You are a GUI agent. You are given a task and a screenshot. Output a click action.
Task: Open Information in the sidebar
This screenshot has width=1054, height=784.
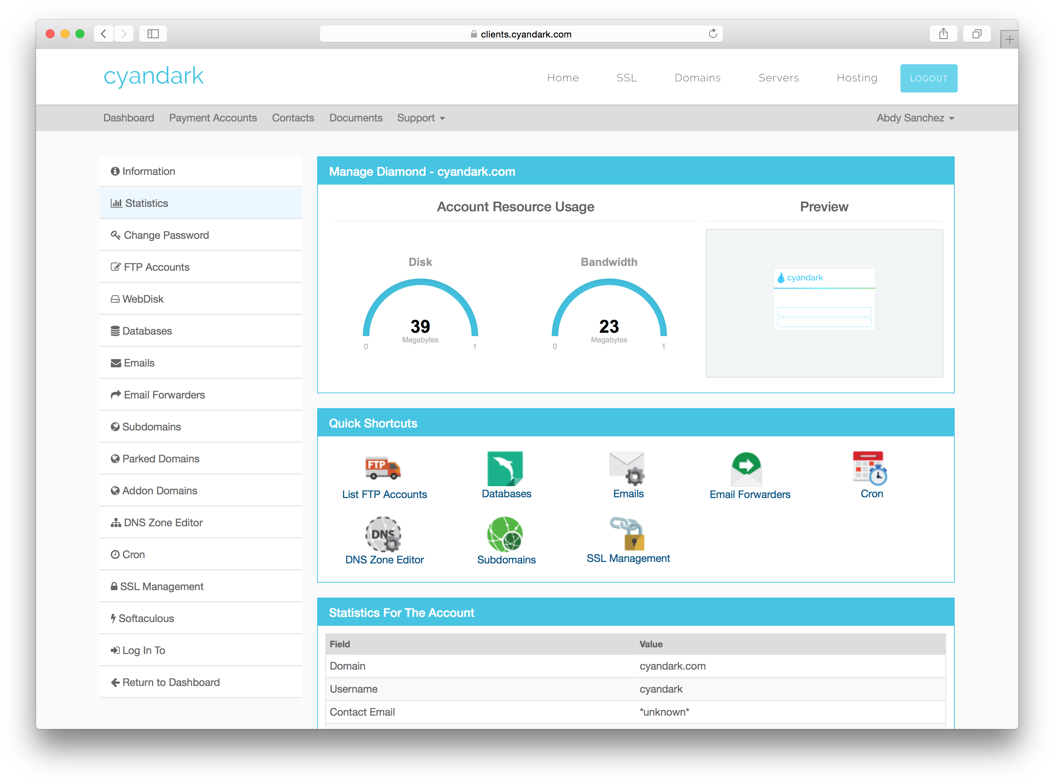click(x=201, y=171)
